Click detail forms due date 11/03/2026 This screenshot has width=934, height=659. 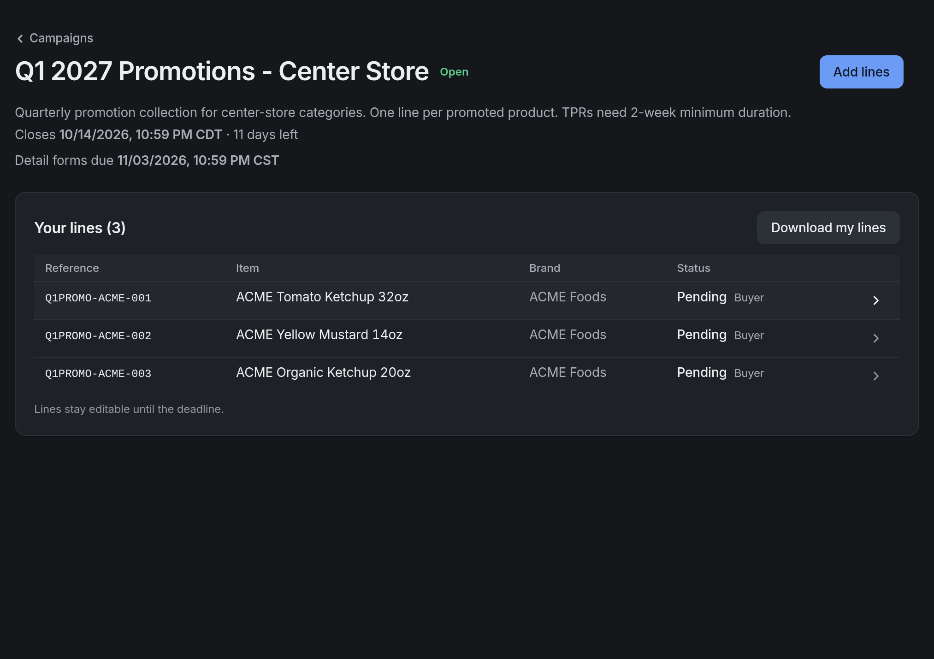198,160
